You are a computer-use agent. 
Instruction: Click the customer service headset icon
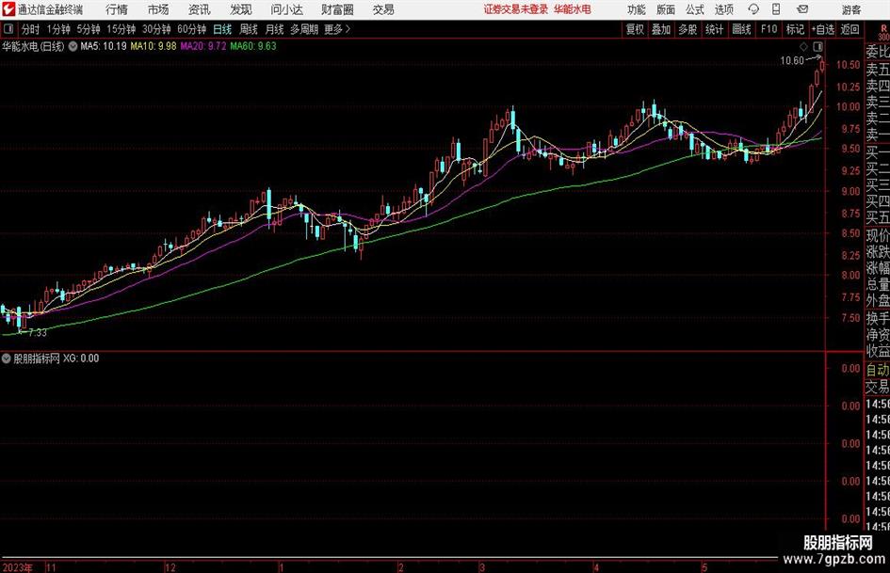point(753,9)
